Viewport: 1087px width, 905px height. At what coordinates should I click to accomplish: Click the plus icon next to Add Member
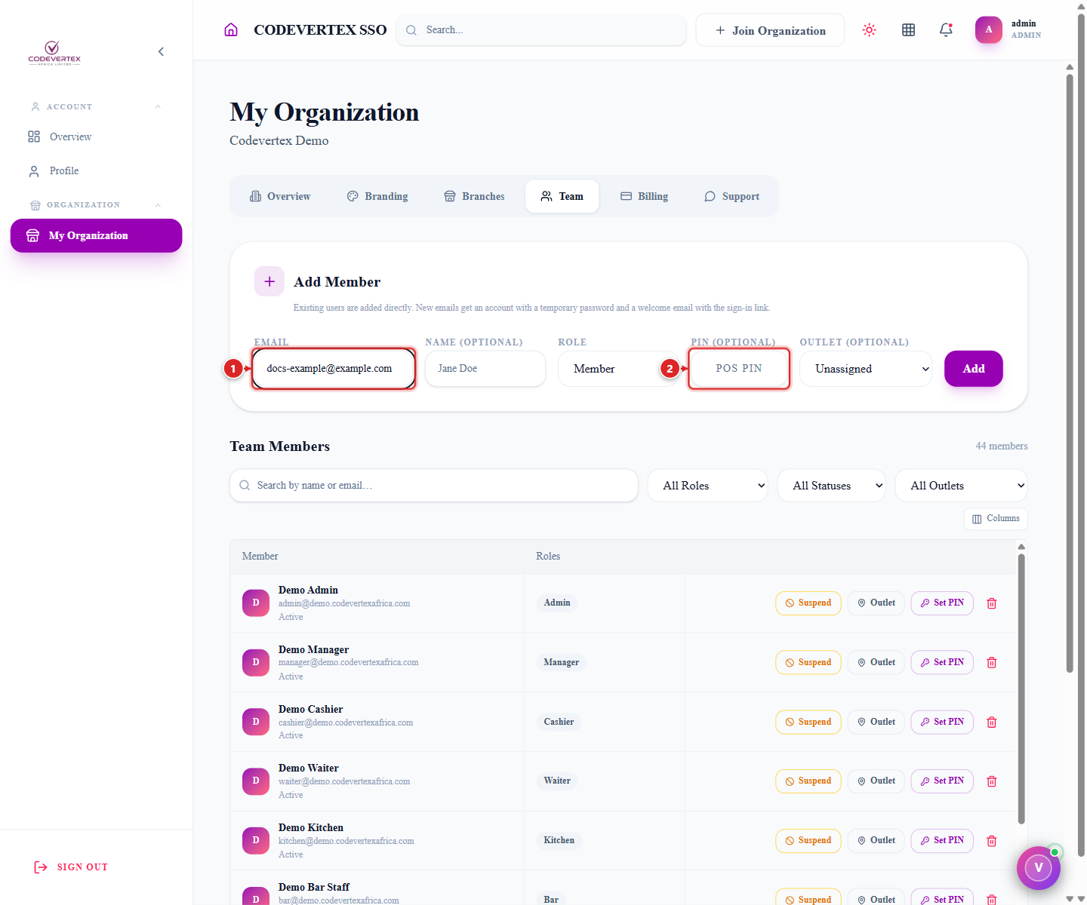(x=269, y=281)
